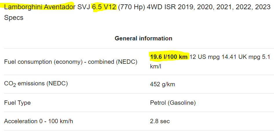Click the Fuel consumption combined NEDC label

pos(71,62)
